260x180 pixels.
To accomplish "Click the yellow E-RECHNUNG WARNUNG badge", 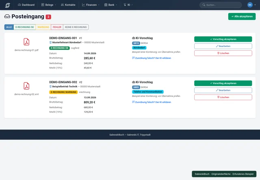I will (x=63, y=92).
